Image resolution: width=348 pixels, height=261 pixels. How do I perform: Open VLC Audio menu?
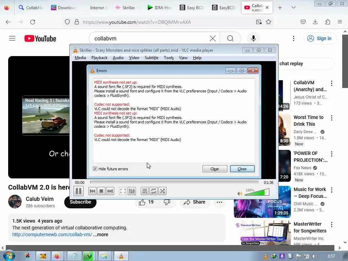click(x=118, y=58)
